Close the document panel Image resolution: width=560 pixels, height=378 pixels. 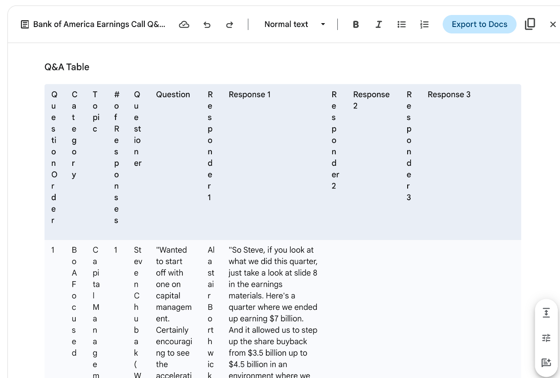coord(553,24)
